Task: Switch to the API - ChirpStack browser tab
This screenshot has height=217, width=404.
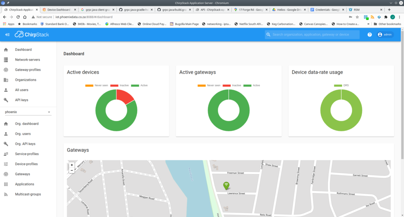Action: pyautogui.click(x=212, y=10)
